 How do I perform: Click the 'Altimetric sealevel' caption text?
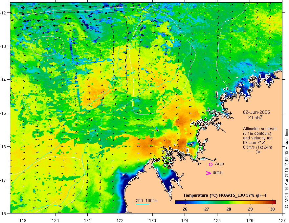(x=260, y=129)
